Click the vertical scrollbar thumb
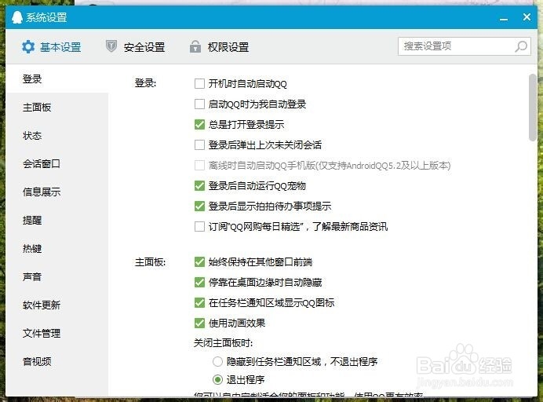 point(533,108)
